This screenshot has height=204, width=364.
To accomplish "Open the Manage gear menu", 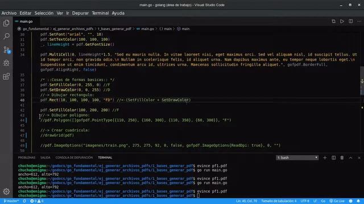I will (x=6, y=192).
